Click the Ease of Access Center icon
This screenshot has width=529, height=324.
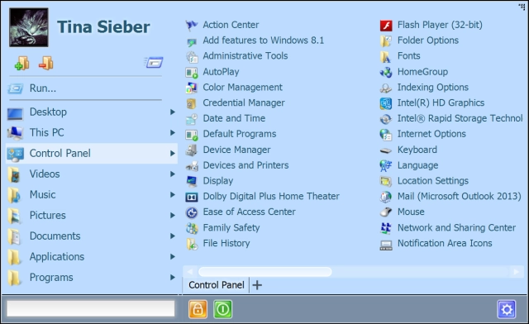[x=192, y=212]
